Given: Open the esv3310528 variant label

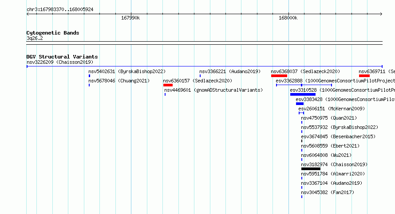Looking at the screenshot, I should click(x=342, y=90).
